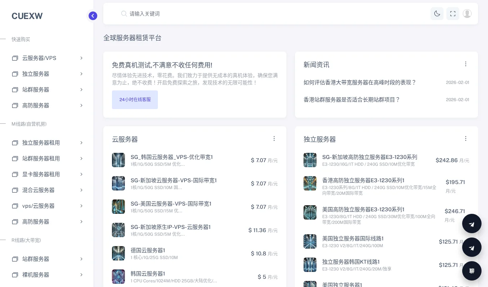Click the 德国云服务器1 product thumbnail
Viewport: 488px width, 287px height.
click(x=118, y=253)
